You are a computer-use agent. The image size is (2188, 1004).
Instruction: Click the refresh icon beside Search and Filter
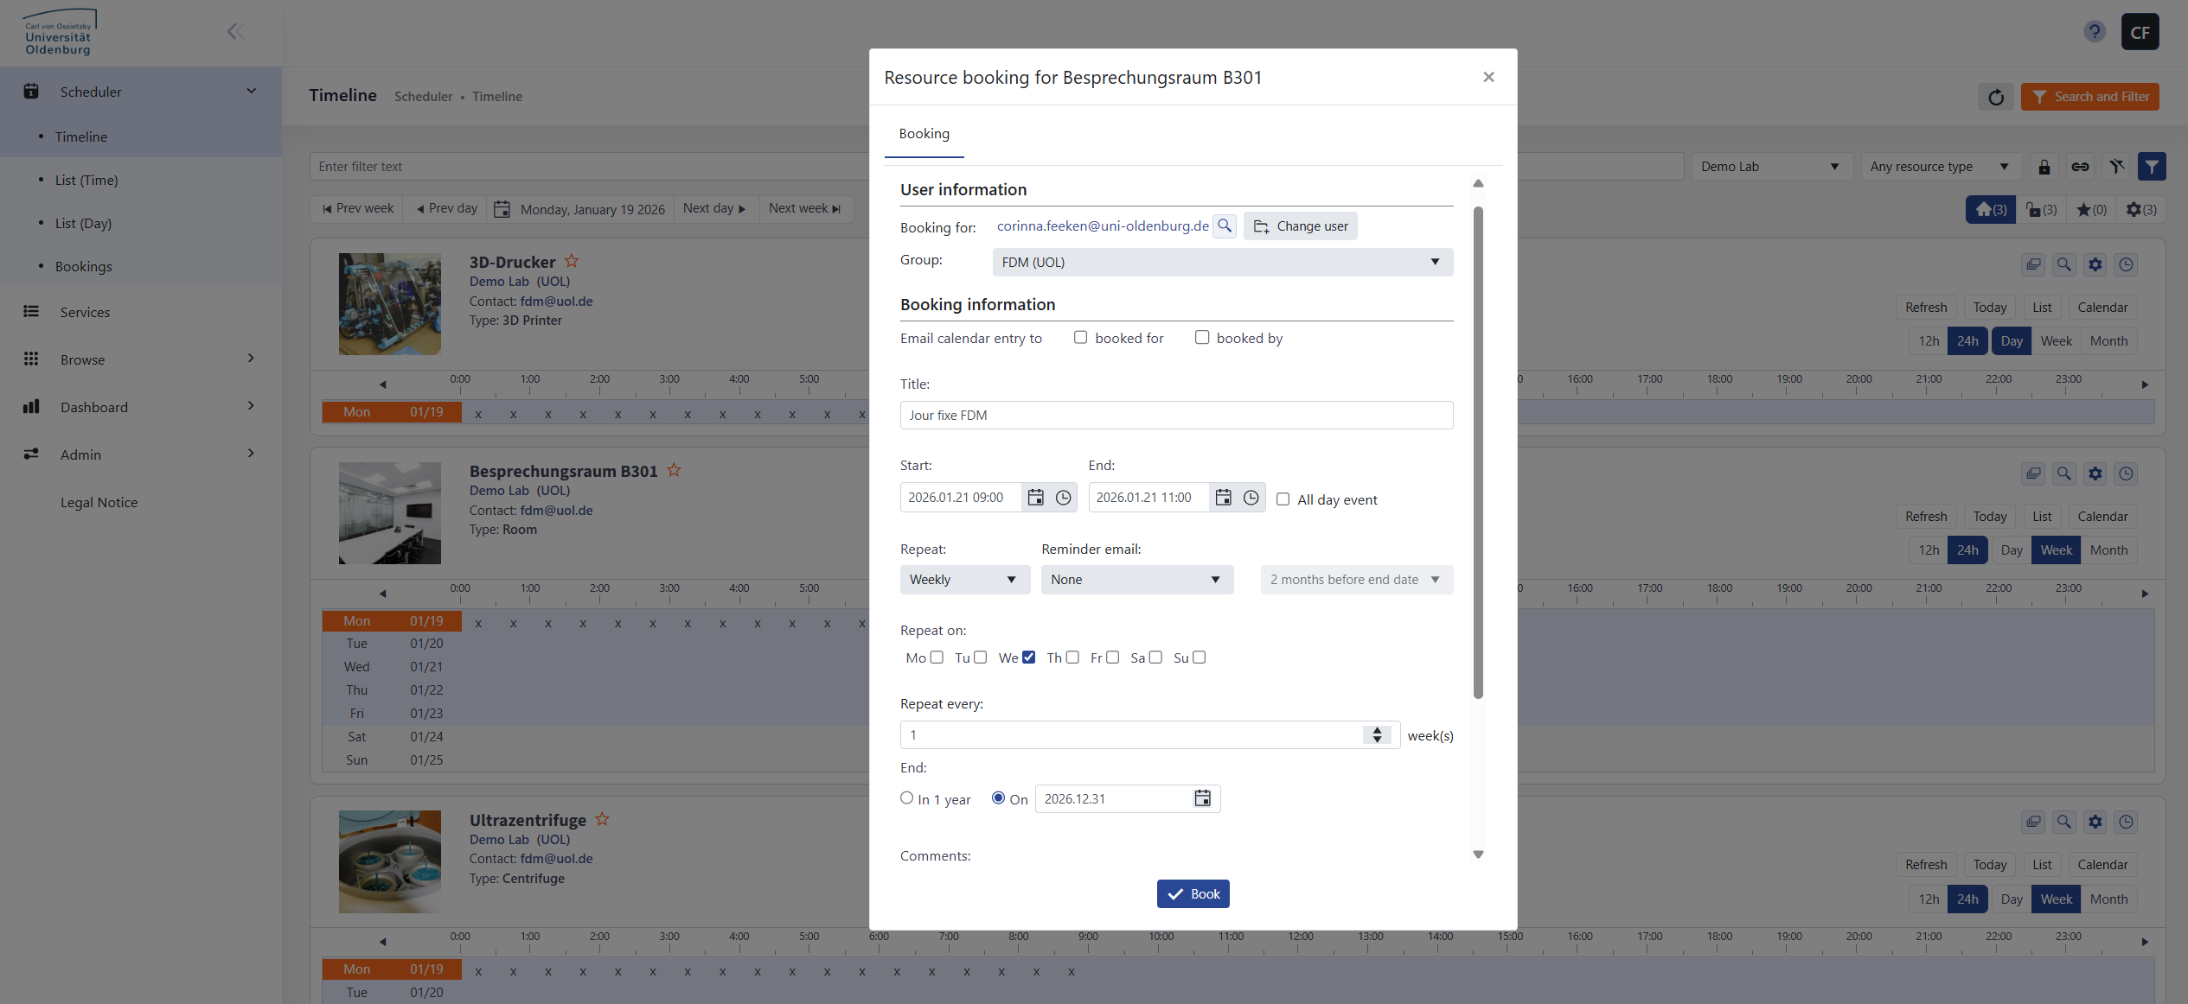pos(1995,97)
